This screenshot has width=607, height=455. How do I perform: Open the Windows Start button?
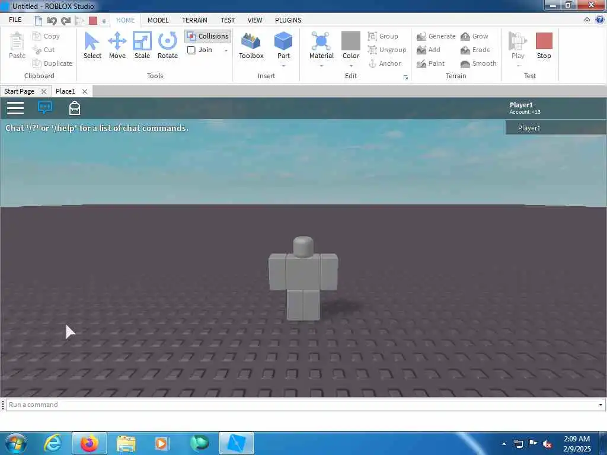tap(15, 443)
